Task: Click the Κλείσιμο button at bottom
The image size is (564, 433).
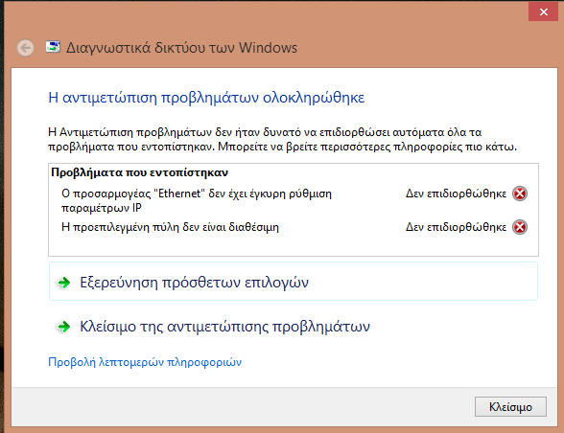Action: [510, 407]
